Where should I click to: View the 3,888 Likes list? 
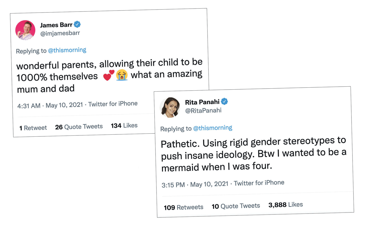285,205
